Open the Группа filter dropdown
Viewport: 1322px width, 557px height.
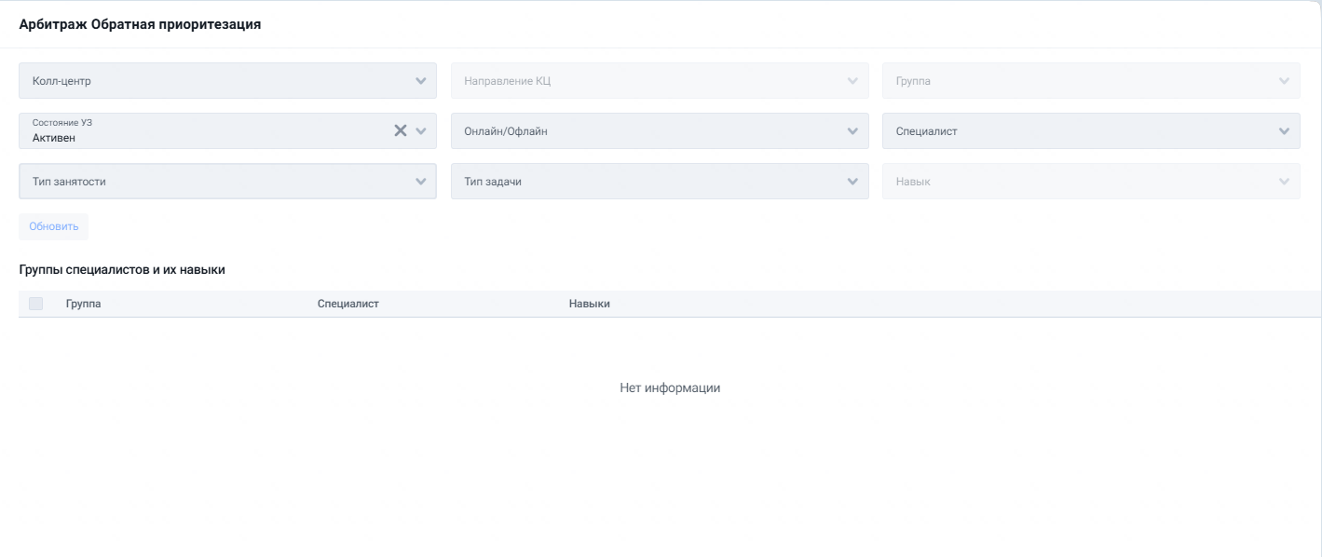pos(1091,81)
